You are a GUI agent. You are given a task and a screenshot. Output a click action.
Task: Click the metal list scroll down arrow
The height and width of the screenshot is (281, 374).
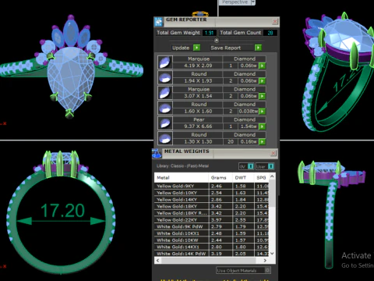point(272,253)
